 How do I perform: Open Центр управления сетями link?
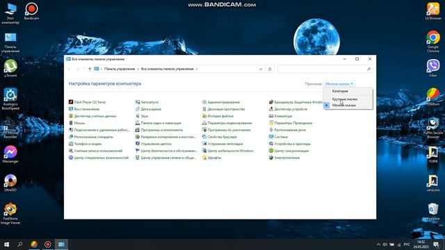pyautogui.click(x=165, y=158)
